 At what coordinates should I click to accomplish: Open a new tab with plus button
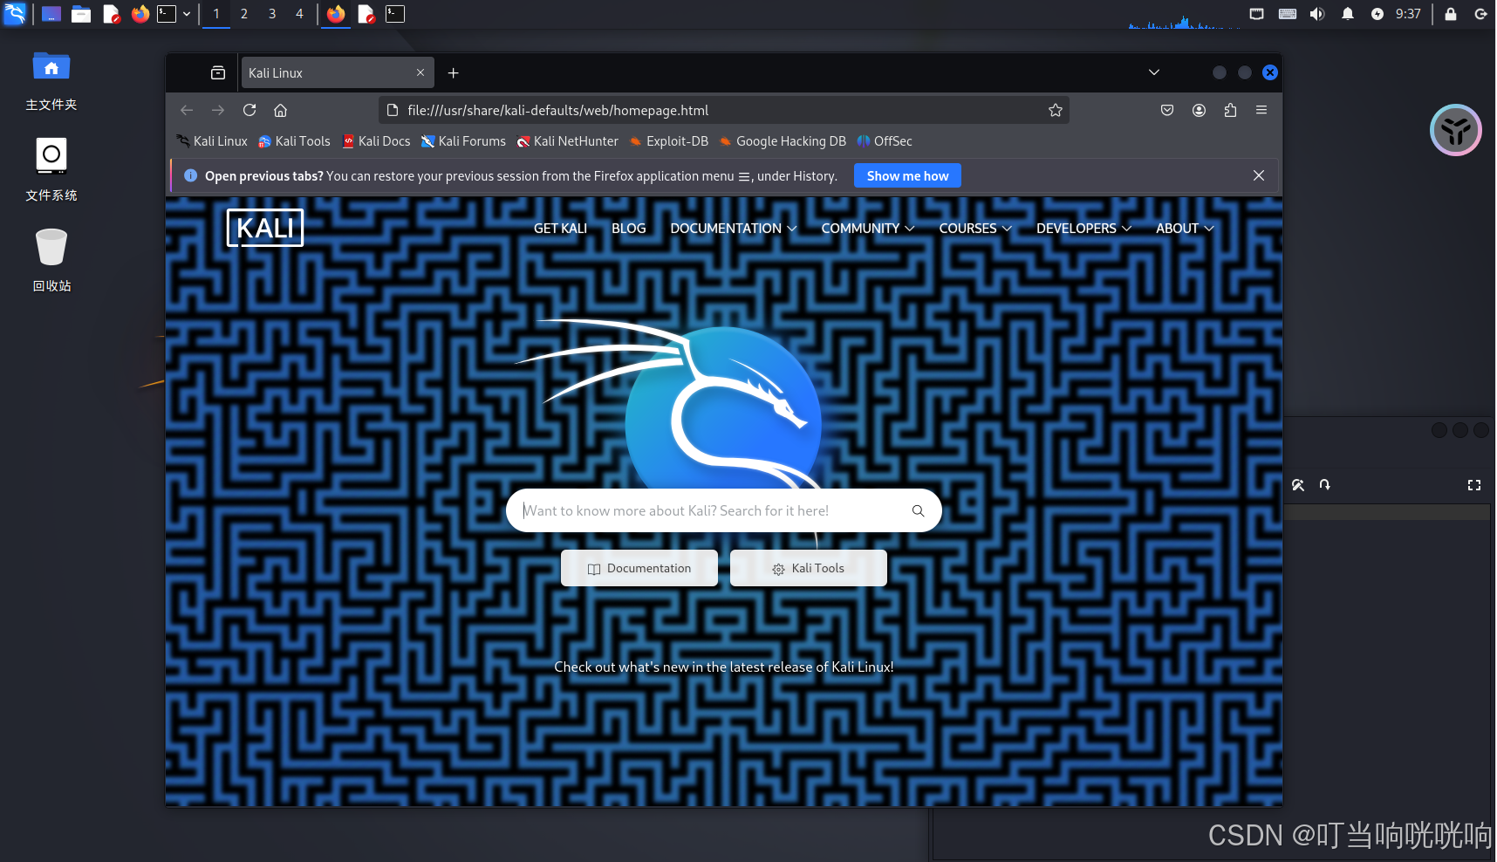click(454, 73)
